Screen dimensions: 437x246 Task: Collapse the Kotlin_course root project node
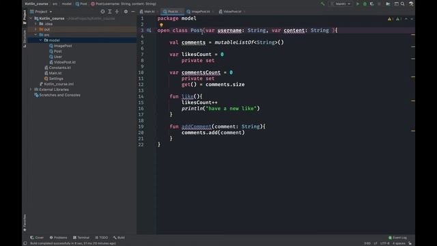pyautogui.click(x=31, y=18)
